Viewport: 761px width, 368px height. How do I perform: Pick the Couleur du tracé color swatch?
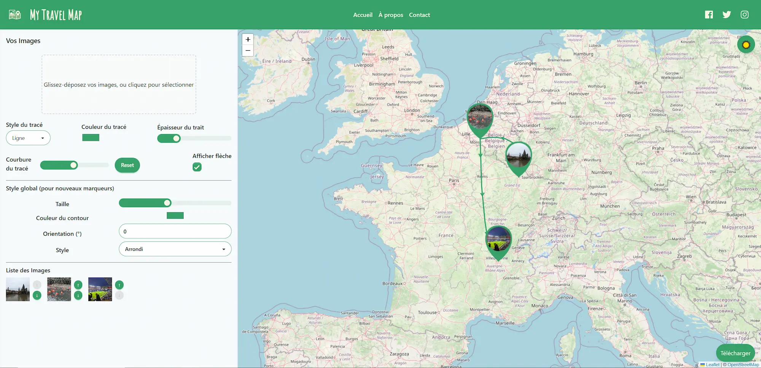(91, 138)
